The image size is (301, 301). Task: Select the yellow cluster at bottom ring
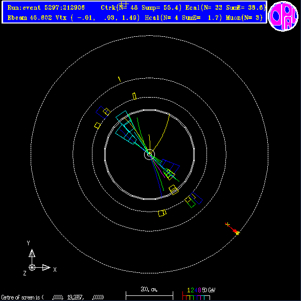[162, 213]
